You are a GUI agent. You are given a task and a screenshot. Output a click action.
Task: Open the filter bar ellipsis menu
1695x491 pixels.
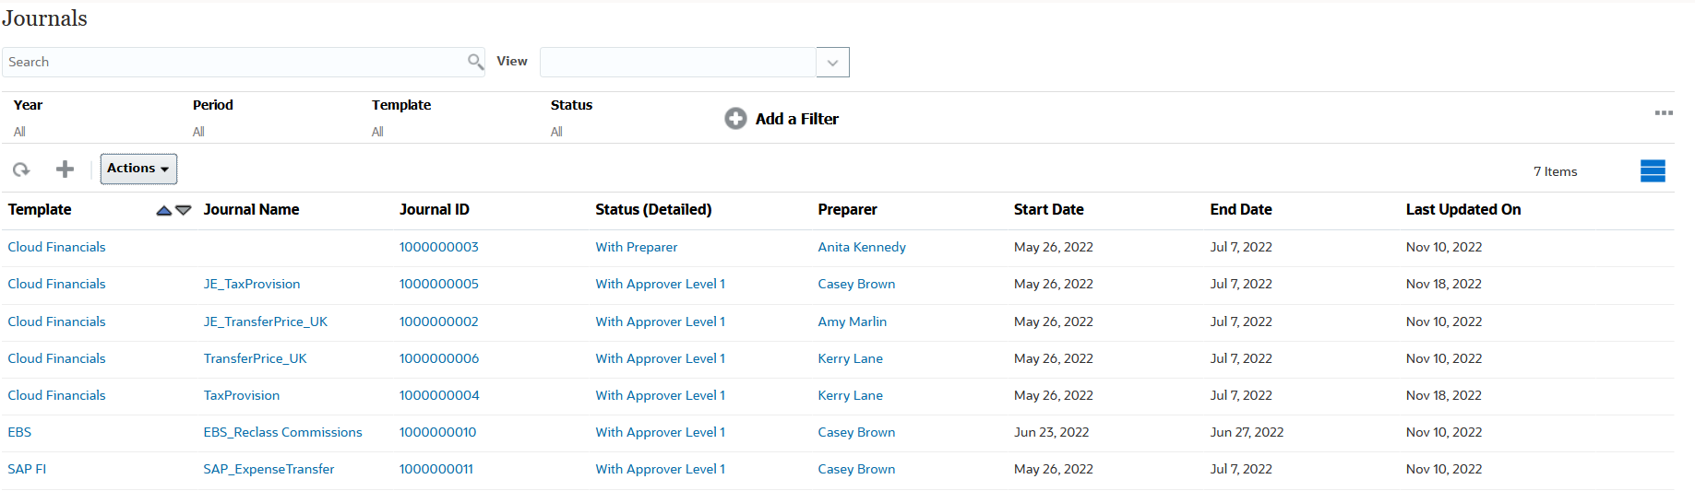click(x=1664, y=113)
